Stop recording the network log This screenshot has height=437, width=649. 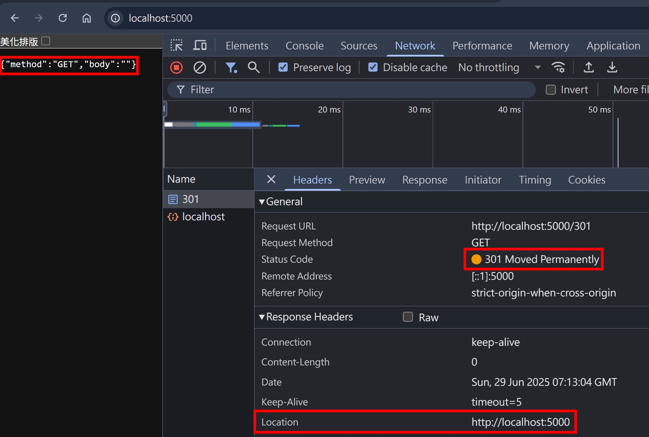pos(176,68)
